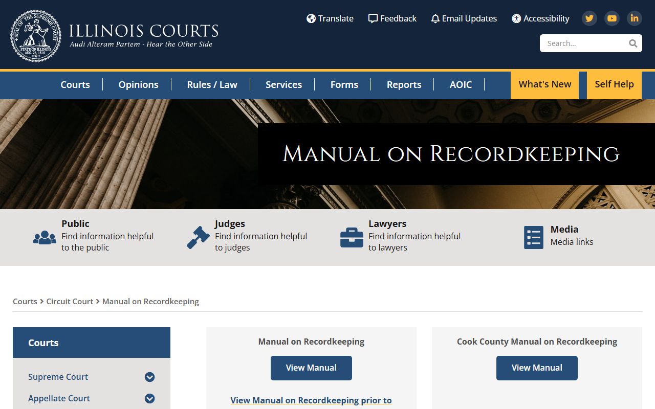Open the Rules / Law navigation menu

[x=212, y=85]
